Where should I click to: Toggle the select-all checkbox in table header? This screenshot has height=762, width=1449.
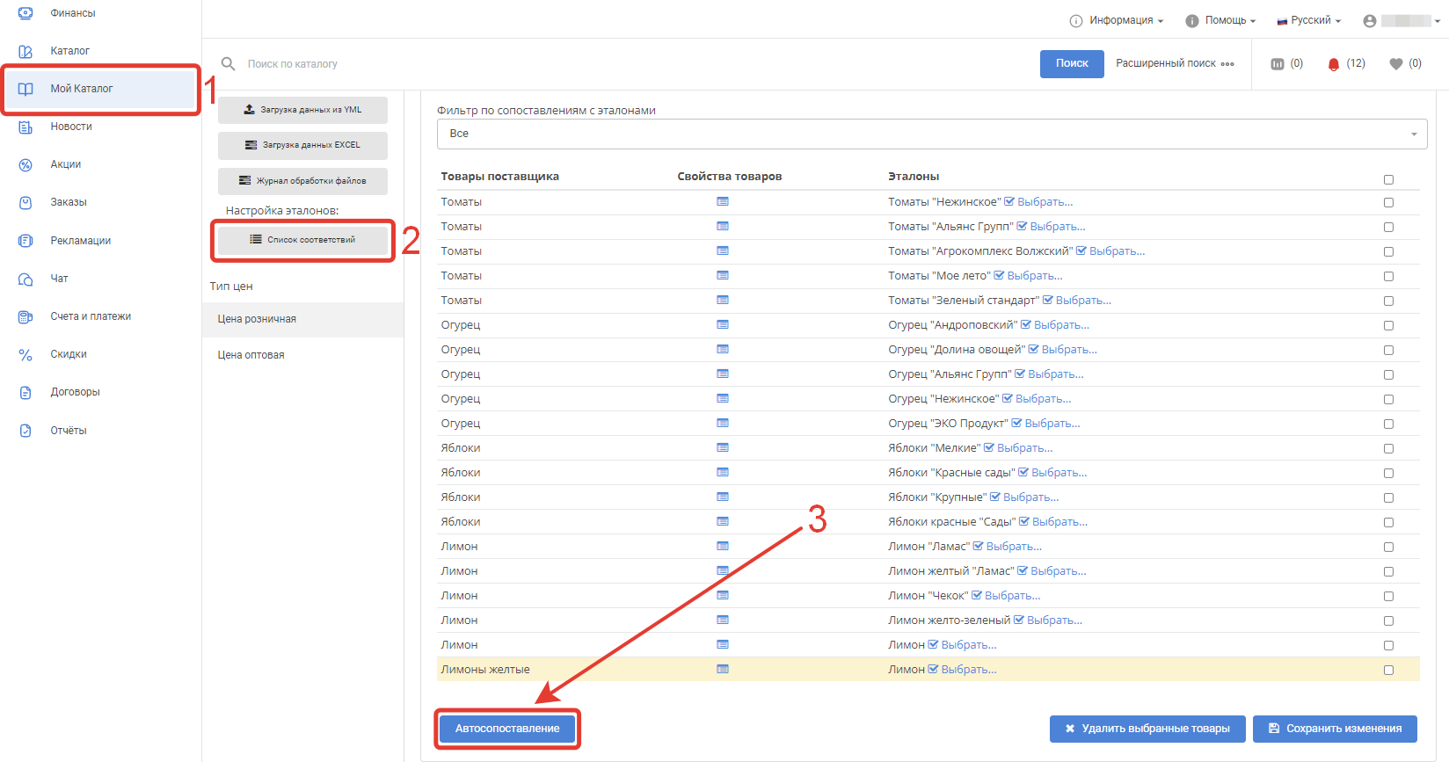tap(1388, 179)
